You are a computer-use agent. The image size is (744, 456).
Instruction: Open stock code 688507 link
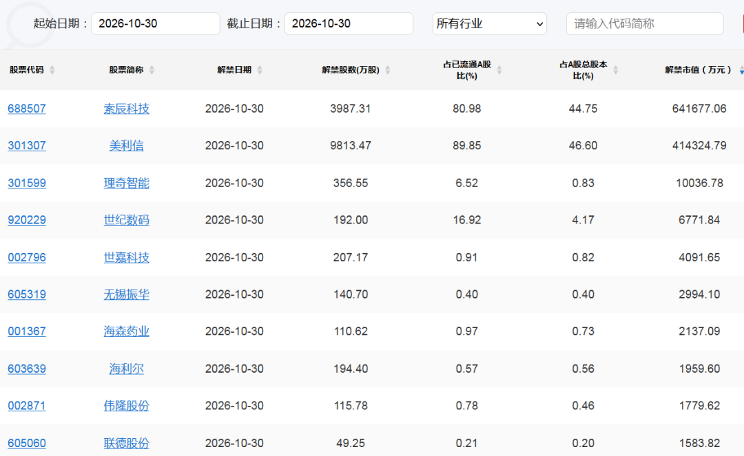click(27, 109)
